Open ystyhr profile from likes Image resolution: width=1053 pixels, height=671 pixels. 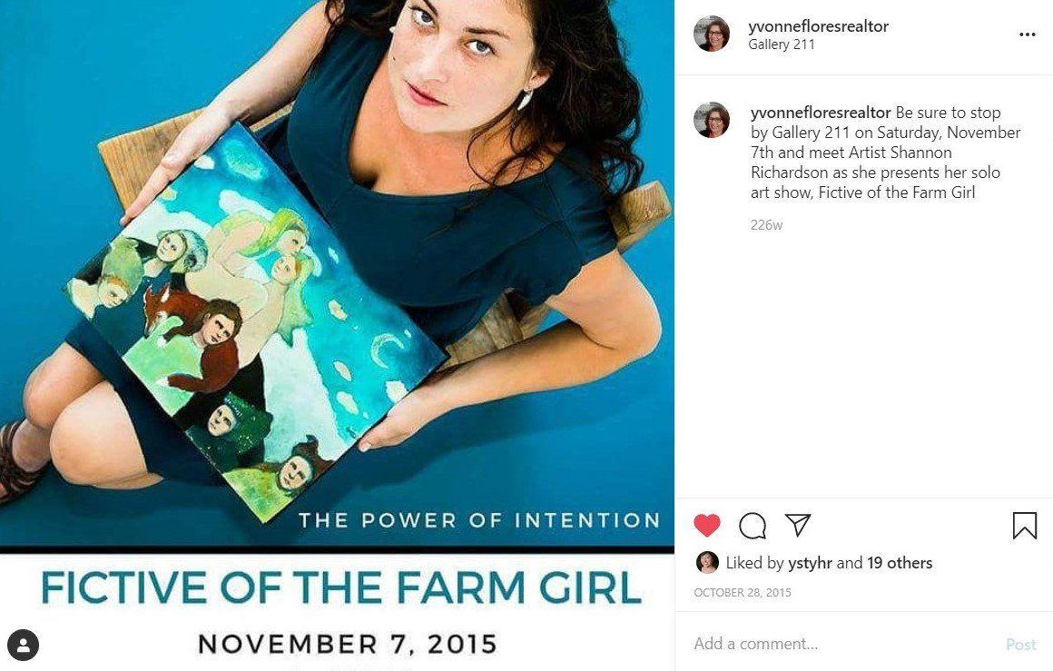pos(810,563)
